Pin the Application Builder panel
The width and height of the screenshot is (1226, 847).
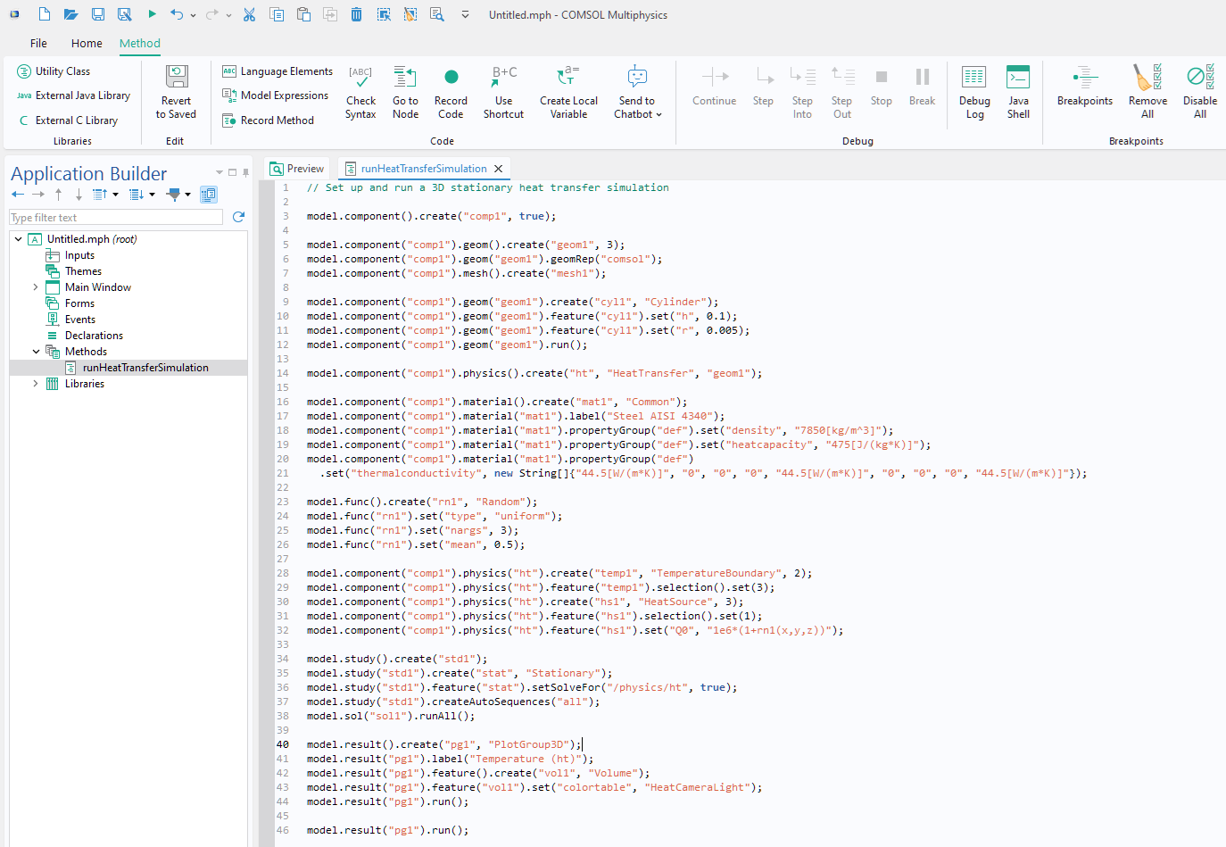point(245,172)
